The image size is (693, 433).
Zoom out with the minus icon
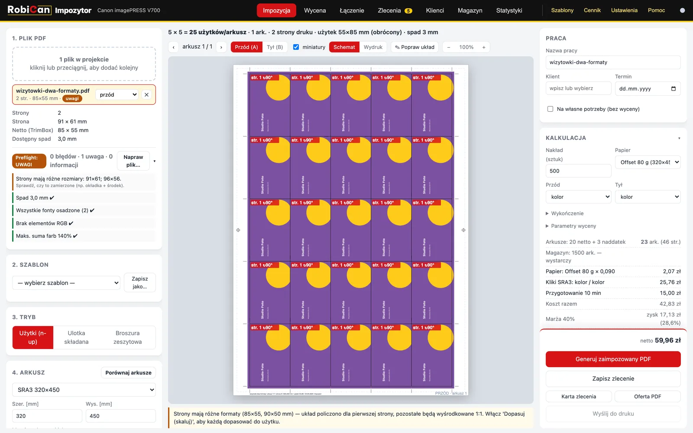click(449, 47)
